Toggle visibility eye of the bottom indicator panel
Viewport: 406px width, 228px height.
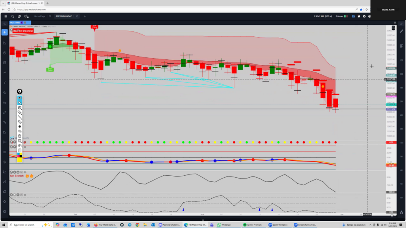[x=25, y=194]
